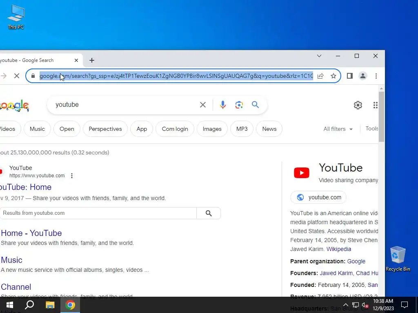
Task: Open the Tools option
Action: [x=371, y=128]
